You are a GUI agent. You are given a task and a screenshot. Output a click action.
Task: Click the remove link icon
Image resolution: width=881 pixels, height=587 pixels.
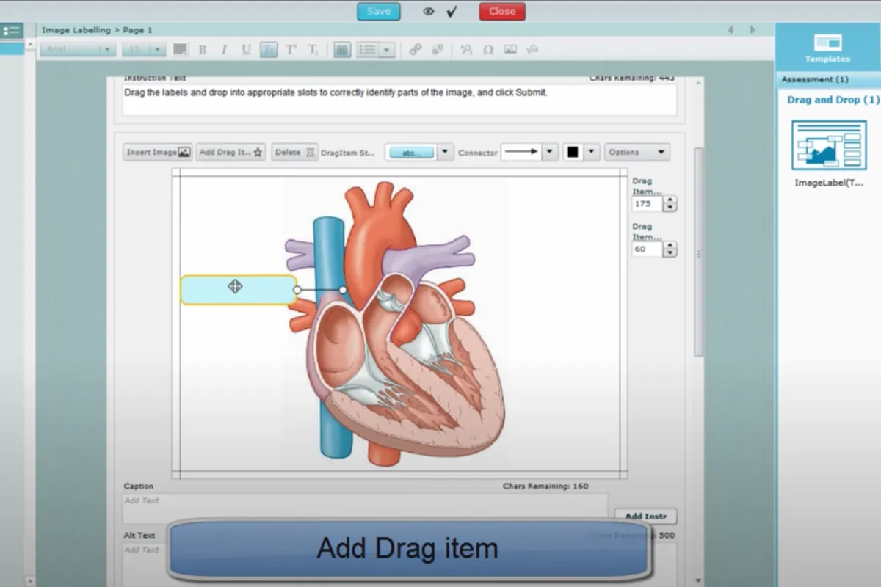(x=438, y=49)
